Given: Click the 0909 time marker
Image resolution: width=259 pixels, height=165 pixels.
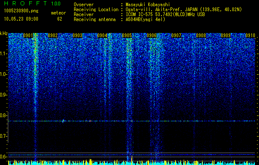Looking at the screenshot, I should coord(226,35).
